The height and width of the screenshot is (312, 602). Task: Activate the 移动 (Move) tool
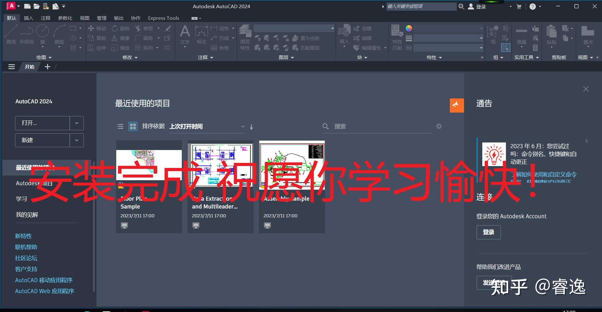(x=97, y=28)
